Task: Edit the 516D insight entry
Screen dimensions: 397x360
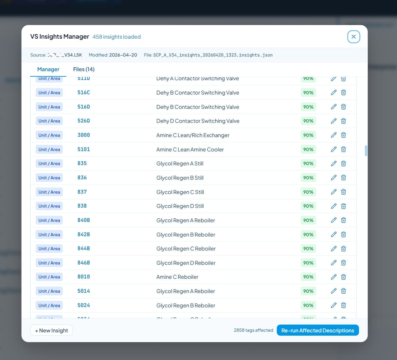Action: click(x=334, y=107)
